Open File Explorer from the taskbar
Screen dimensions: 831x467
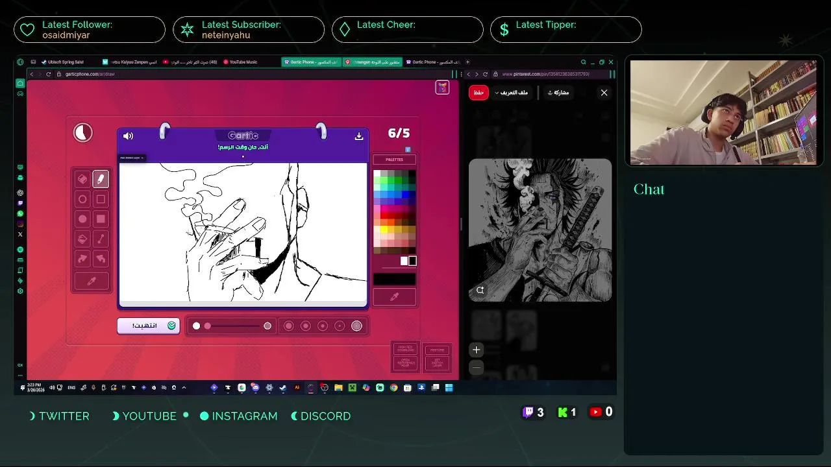338,388
